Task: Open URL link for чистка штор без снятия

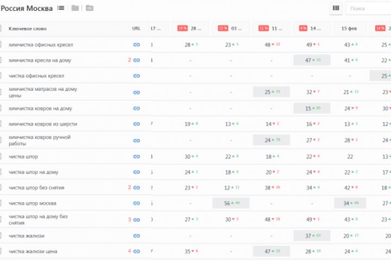Action: pos(136,188)
